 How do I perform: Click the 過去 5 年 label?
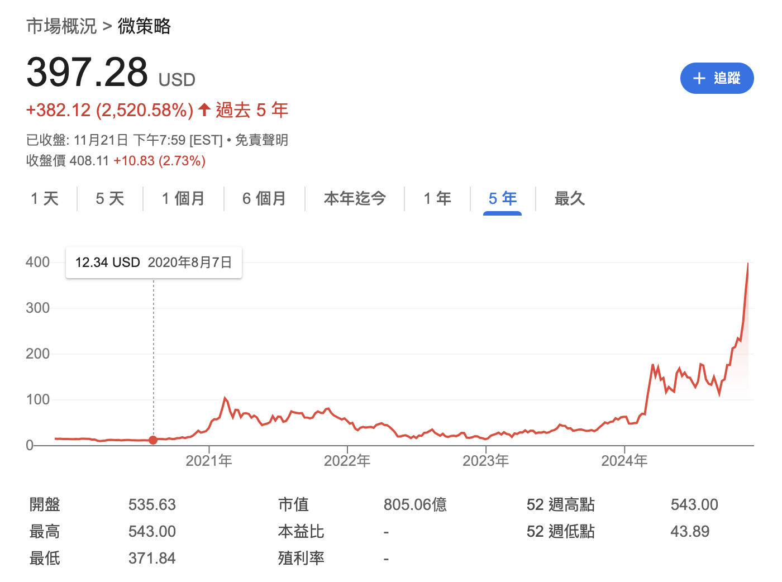(252, 110)
